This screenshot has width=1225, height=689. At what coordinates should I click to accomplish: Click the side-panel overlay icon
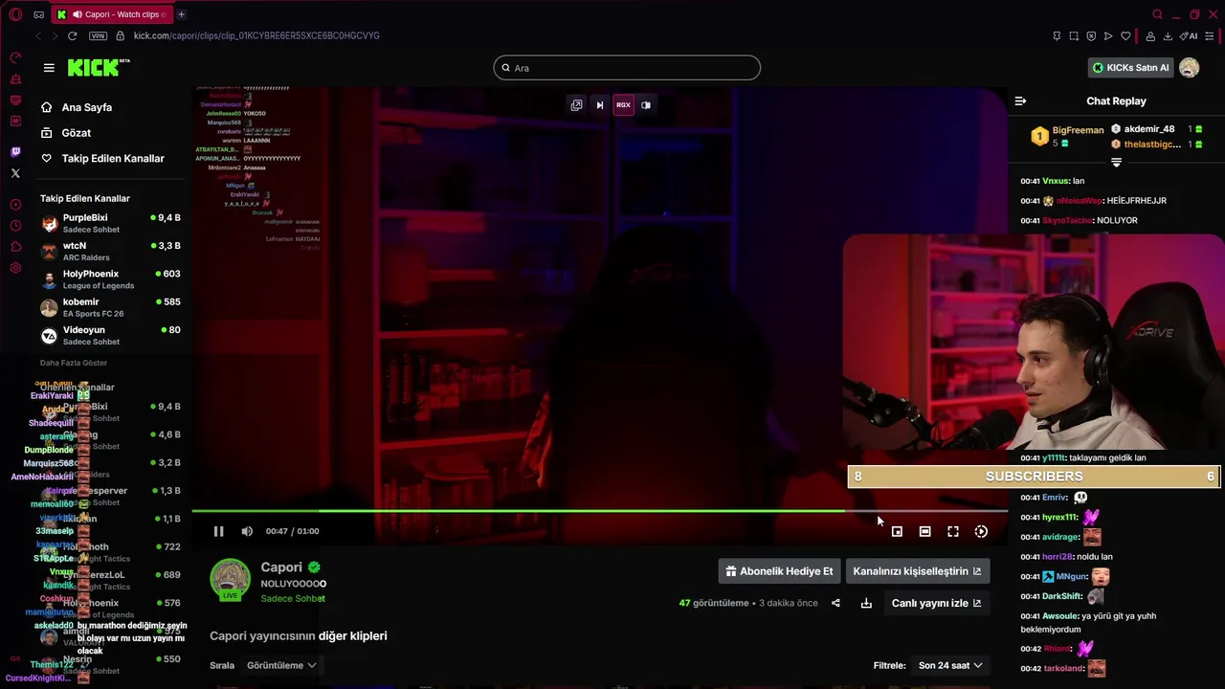646,105
